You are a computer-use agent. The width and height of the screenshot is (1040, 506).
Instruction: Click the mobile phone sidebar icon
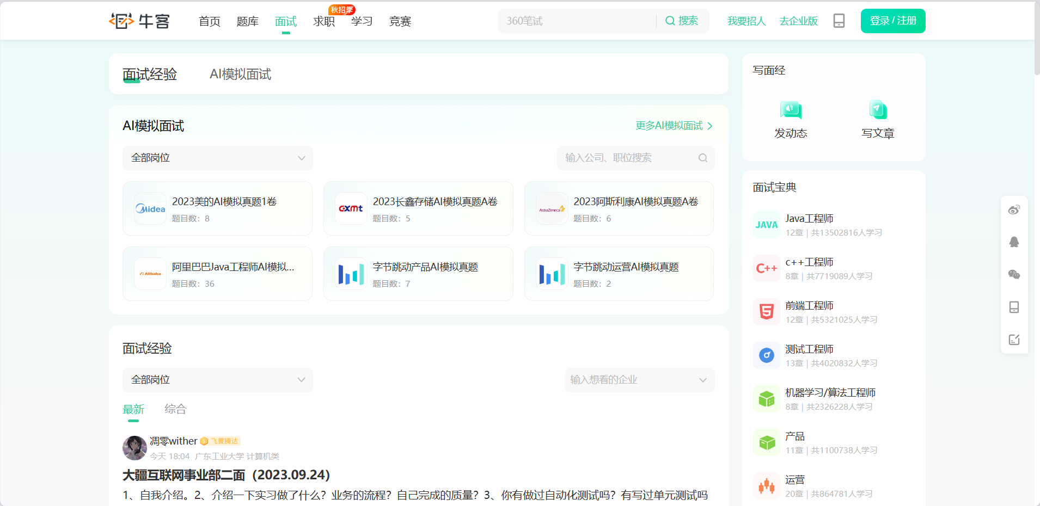coord(1014,307)
